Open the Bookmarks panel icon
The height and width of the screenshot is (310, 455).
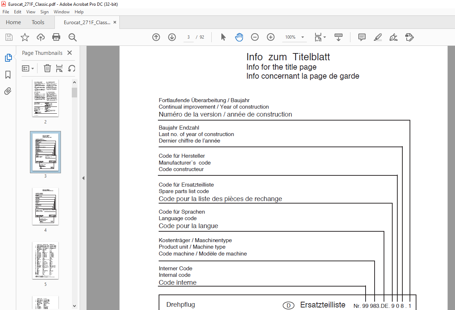pyautogui.click(x=8, y=75)
